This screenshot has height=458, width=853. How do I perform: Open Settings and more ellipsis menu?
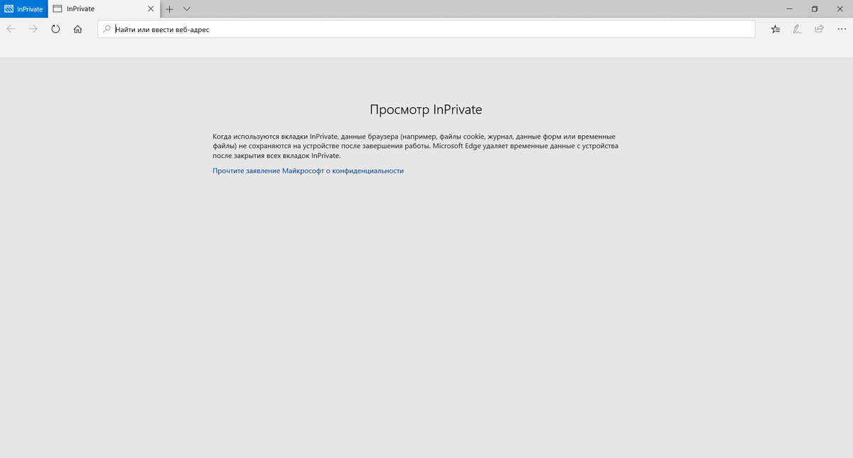[x=842, y=29]
